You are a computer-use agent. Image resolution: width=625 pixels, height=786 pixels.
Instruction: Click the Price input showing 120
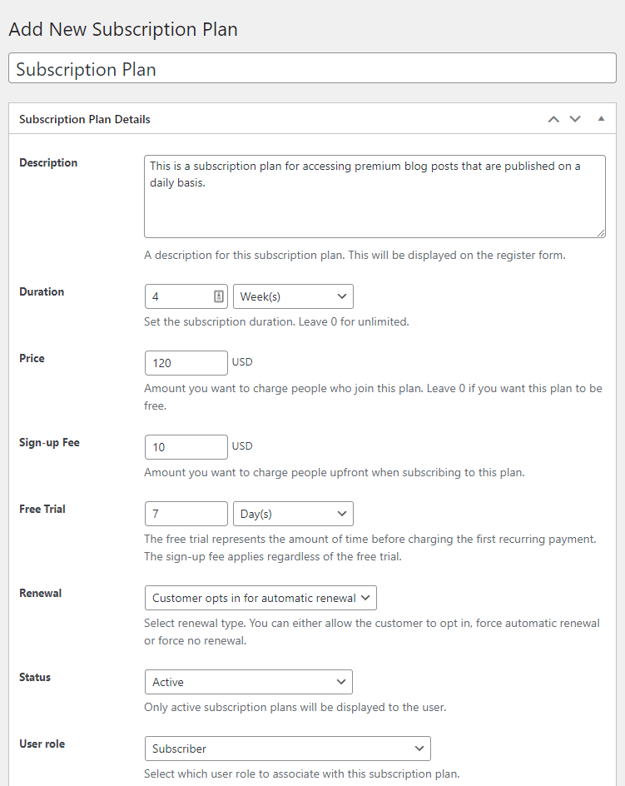[186, 363]
